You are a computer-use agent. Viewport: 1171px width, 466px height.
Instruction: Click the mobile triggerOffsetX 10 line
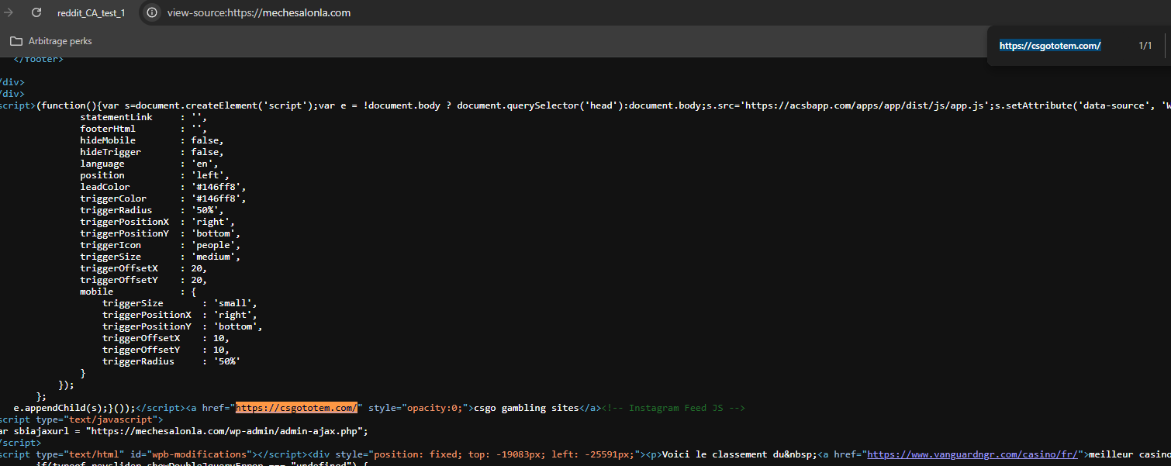[x=166, y=338]
